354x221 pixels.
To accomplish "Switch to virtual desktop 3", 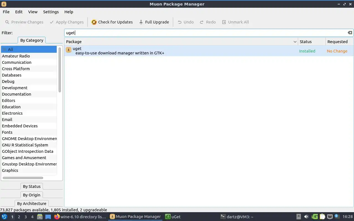I will pos(26,217).
